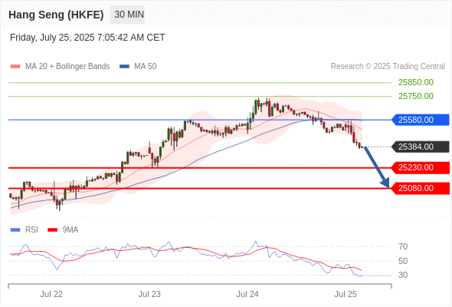
Task: Click the 25850.00 resistance level label
Action: [x=416, y=82]
